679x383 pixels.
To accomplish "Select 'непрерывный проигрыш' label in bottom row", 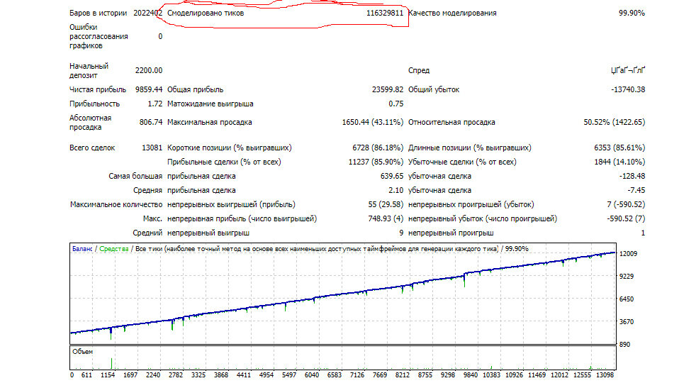I will [x=451, y=233].
